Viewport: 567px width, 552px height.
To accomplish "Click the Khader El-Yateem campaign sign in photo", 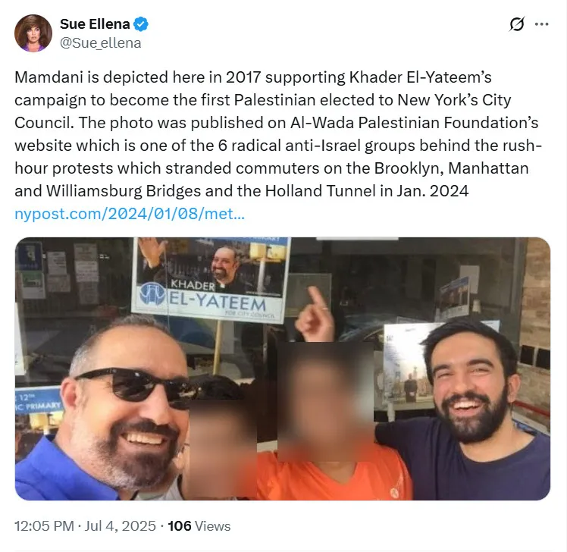I will pos(211,279).
